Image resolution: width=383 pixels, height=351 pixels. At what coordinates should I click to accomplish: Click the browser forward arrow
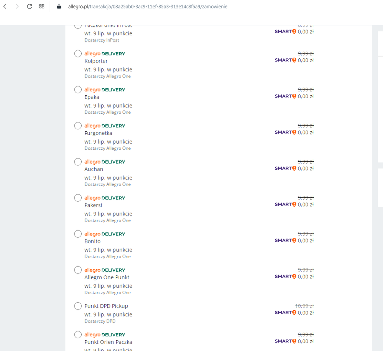point(17,7)
